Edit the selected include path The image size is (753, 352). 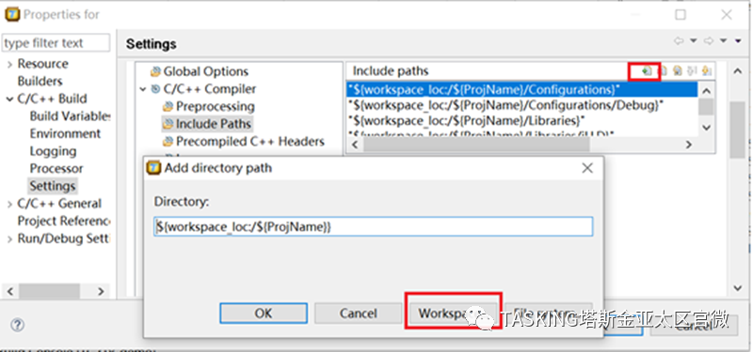tap(677, 71)
